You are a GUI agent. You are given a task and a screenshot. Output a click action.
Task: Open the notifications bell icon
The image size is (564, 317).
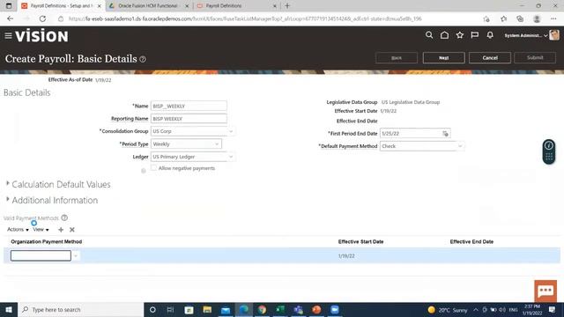coord(490,35)
